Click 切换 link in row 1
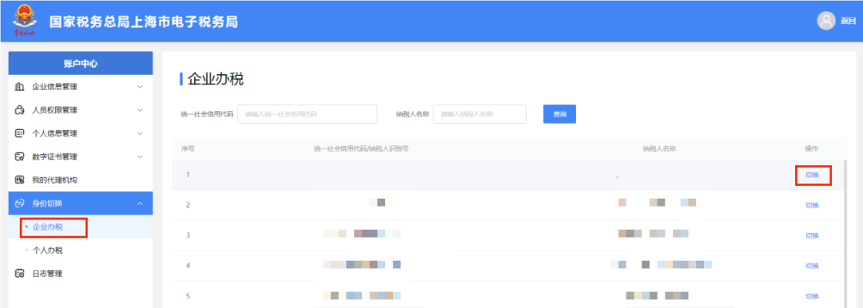 coord(813,175)
